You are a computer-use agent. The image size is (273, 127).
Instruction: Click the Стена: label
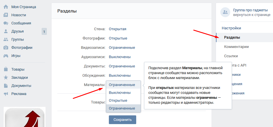coord(100,29)
